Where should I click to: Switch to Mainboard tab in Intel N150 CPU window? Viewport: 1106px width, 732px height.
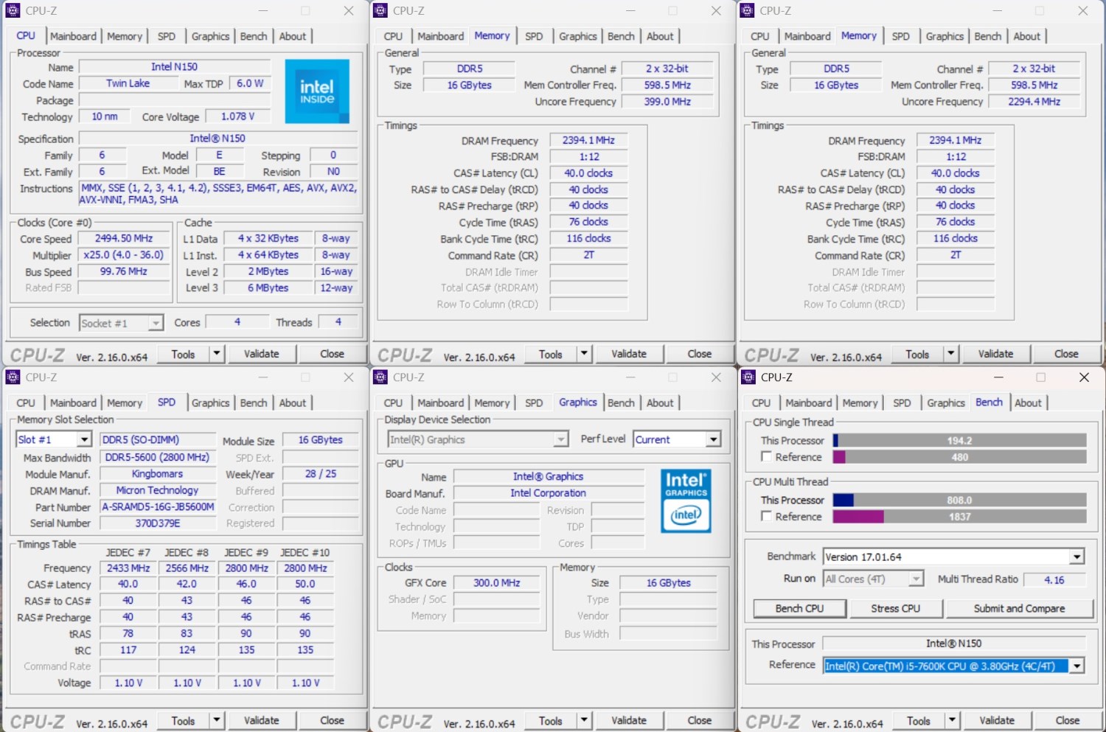tap(73, 36)
